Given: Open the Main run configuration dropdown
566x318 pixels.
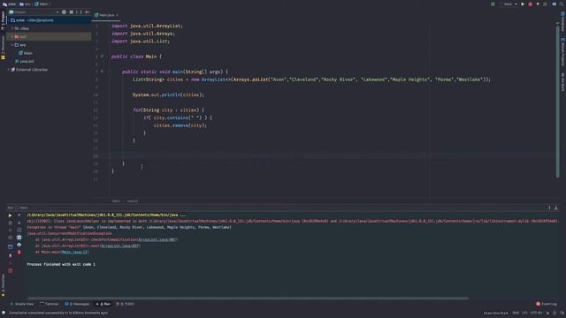Looking at the screenshot, I should click(510, 4).
